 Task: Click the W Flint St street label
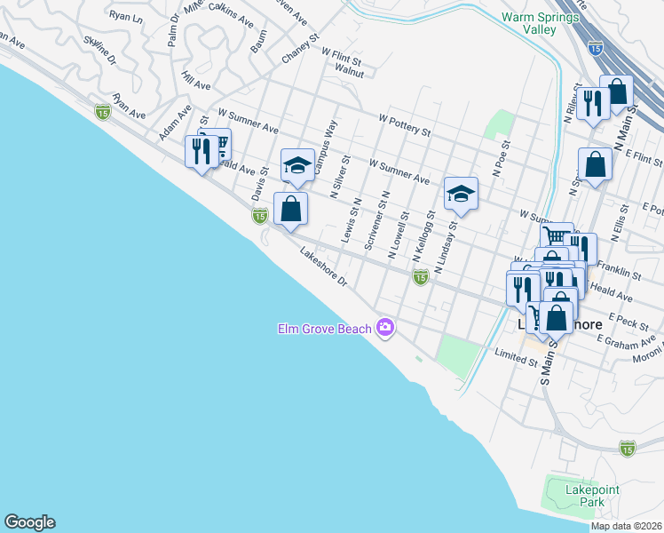341,57
